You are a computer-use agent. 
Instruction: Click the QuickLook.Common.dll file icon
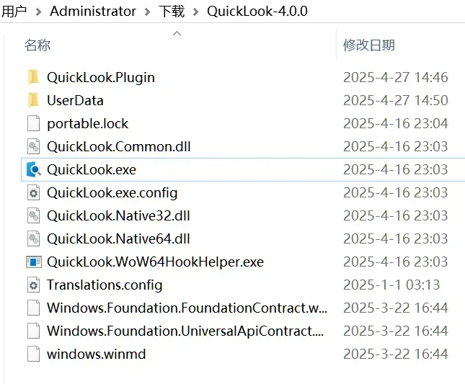33,147
